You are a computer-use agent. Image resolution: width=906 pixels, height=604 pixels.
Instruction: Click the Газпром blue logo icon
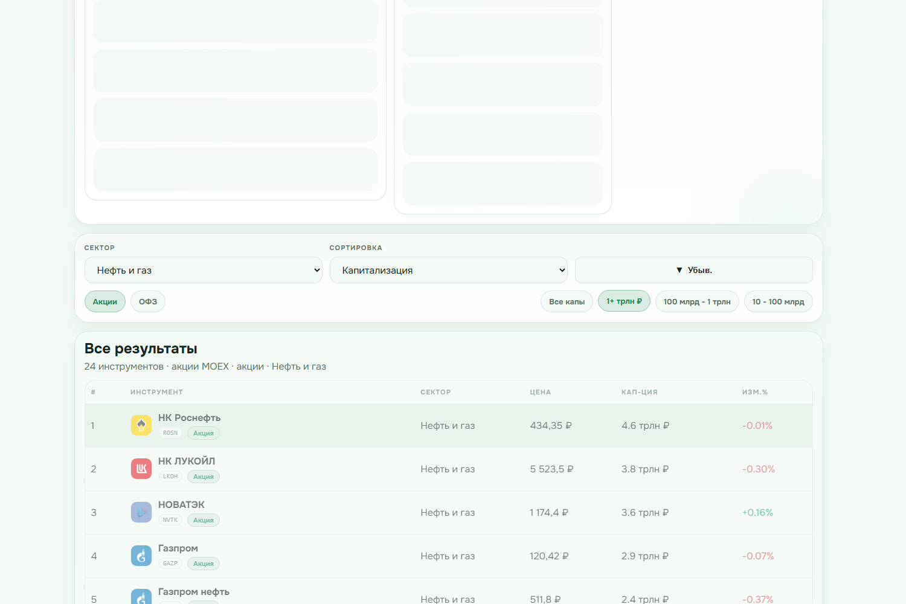(x=141, y=556)
